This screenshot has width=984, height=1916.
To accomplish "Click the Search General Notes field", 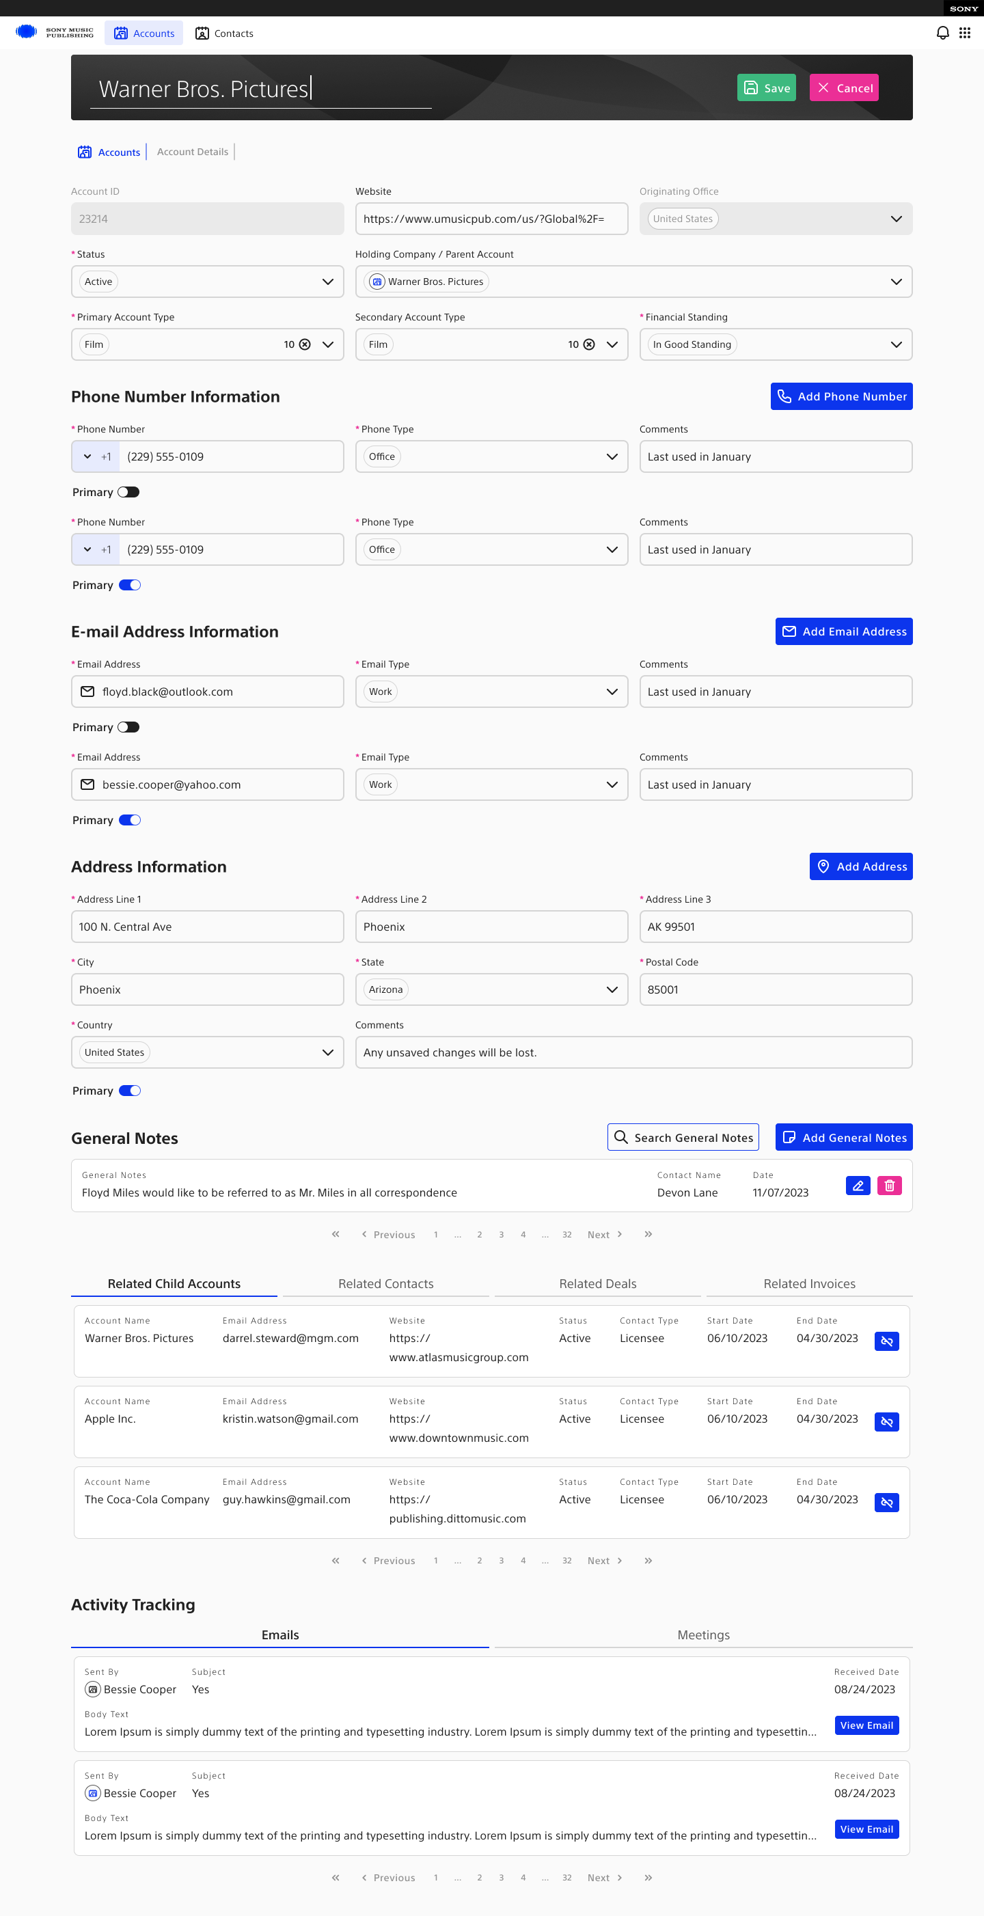I will pyautogui.click(x=683, y=1137).
